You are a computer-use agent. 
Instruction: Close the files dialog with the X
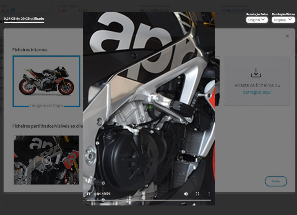coord(287,36)
